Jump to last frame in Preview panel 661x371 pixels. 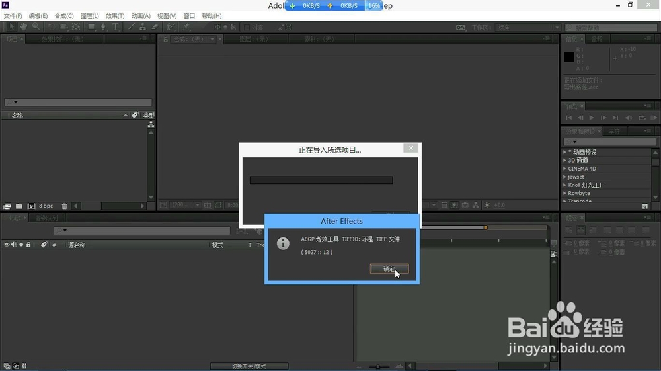click(615, 118)
